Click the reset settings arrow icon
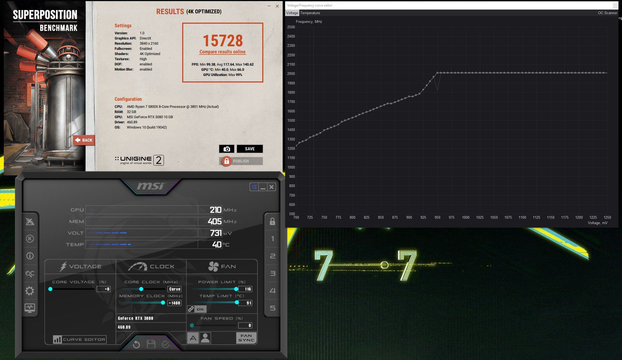 (136, 345)
